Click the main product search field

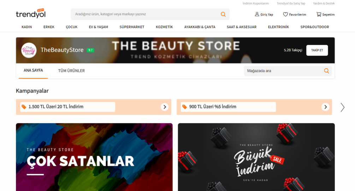coord(150,14)
